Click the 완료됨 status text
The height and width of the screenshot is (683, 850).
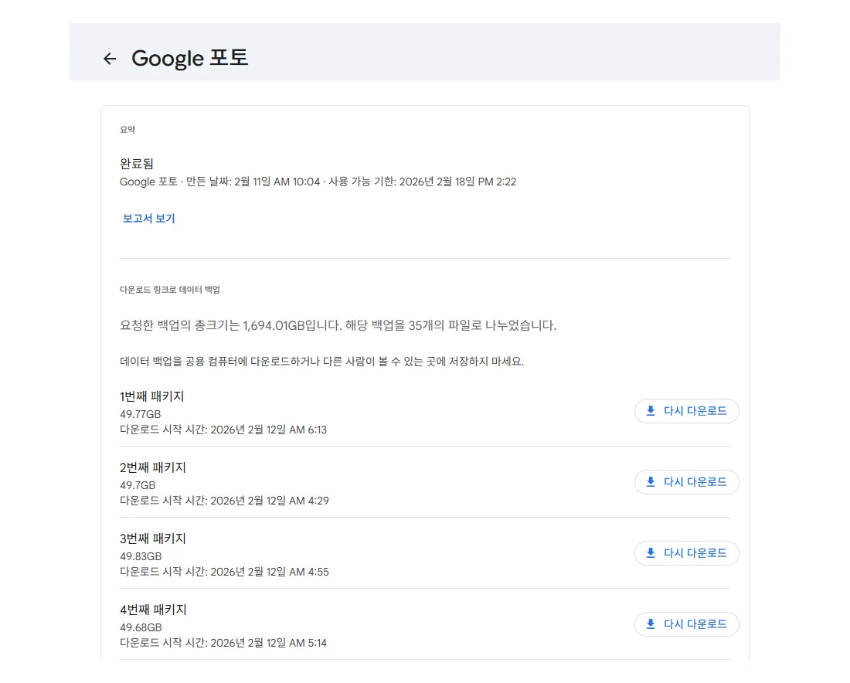[137, 163]
